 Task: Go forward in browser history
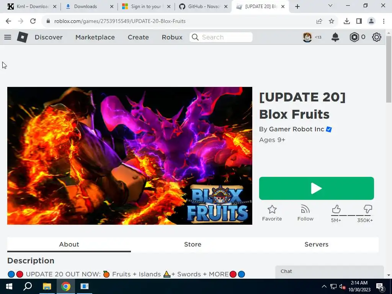(x=21, y=21)
